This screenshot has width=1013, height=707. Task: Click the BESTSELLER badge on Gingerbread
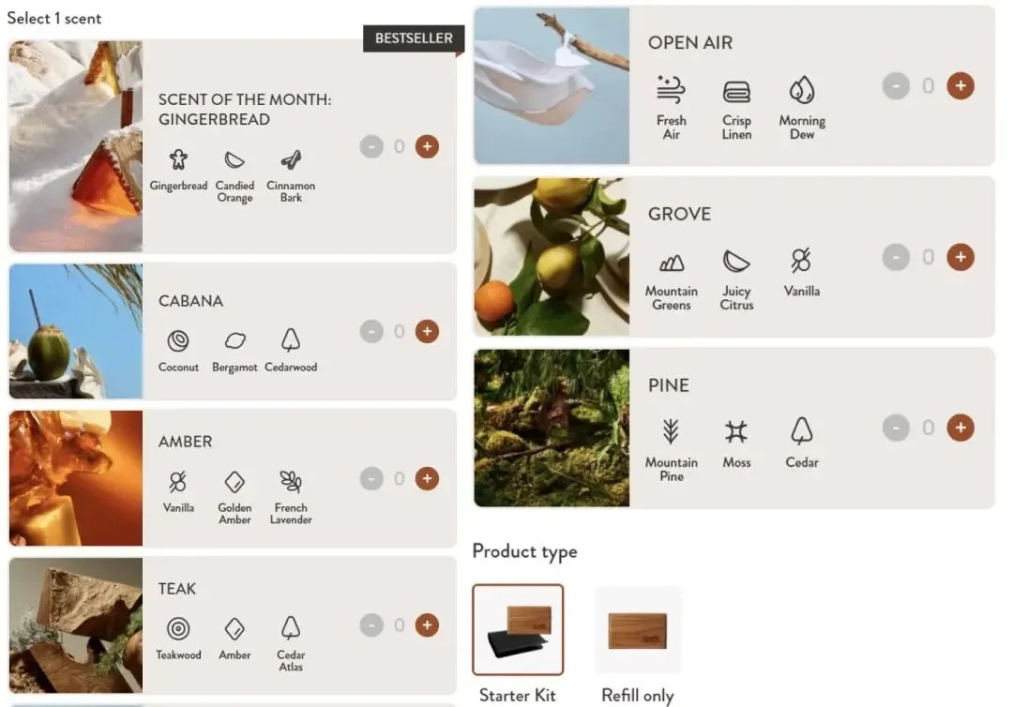pos(414,38)
